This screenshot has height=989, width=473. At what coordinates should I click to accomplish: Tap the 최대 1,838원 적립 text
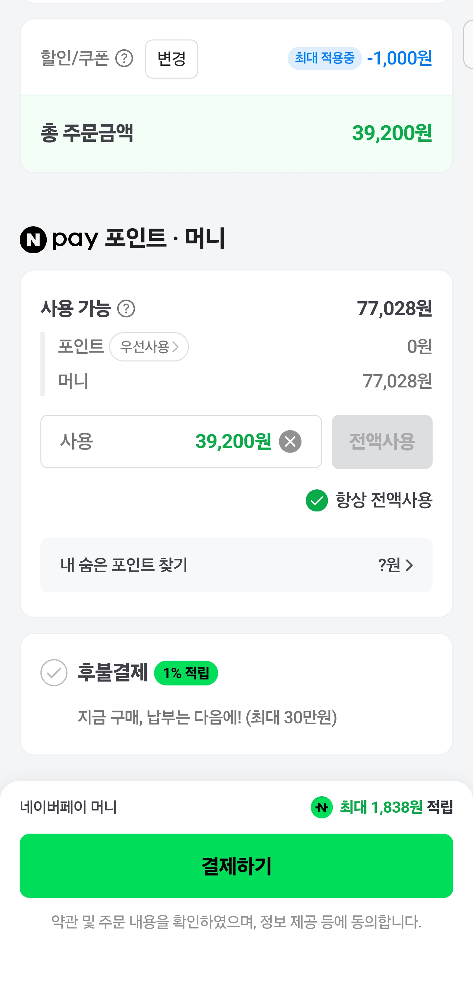click(381, 807)
